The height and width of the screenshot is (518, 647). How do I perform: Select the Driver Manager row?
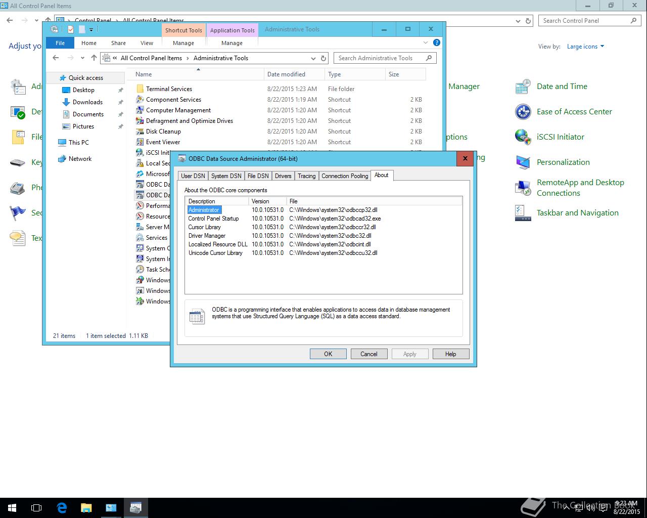tap(323, 236)
